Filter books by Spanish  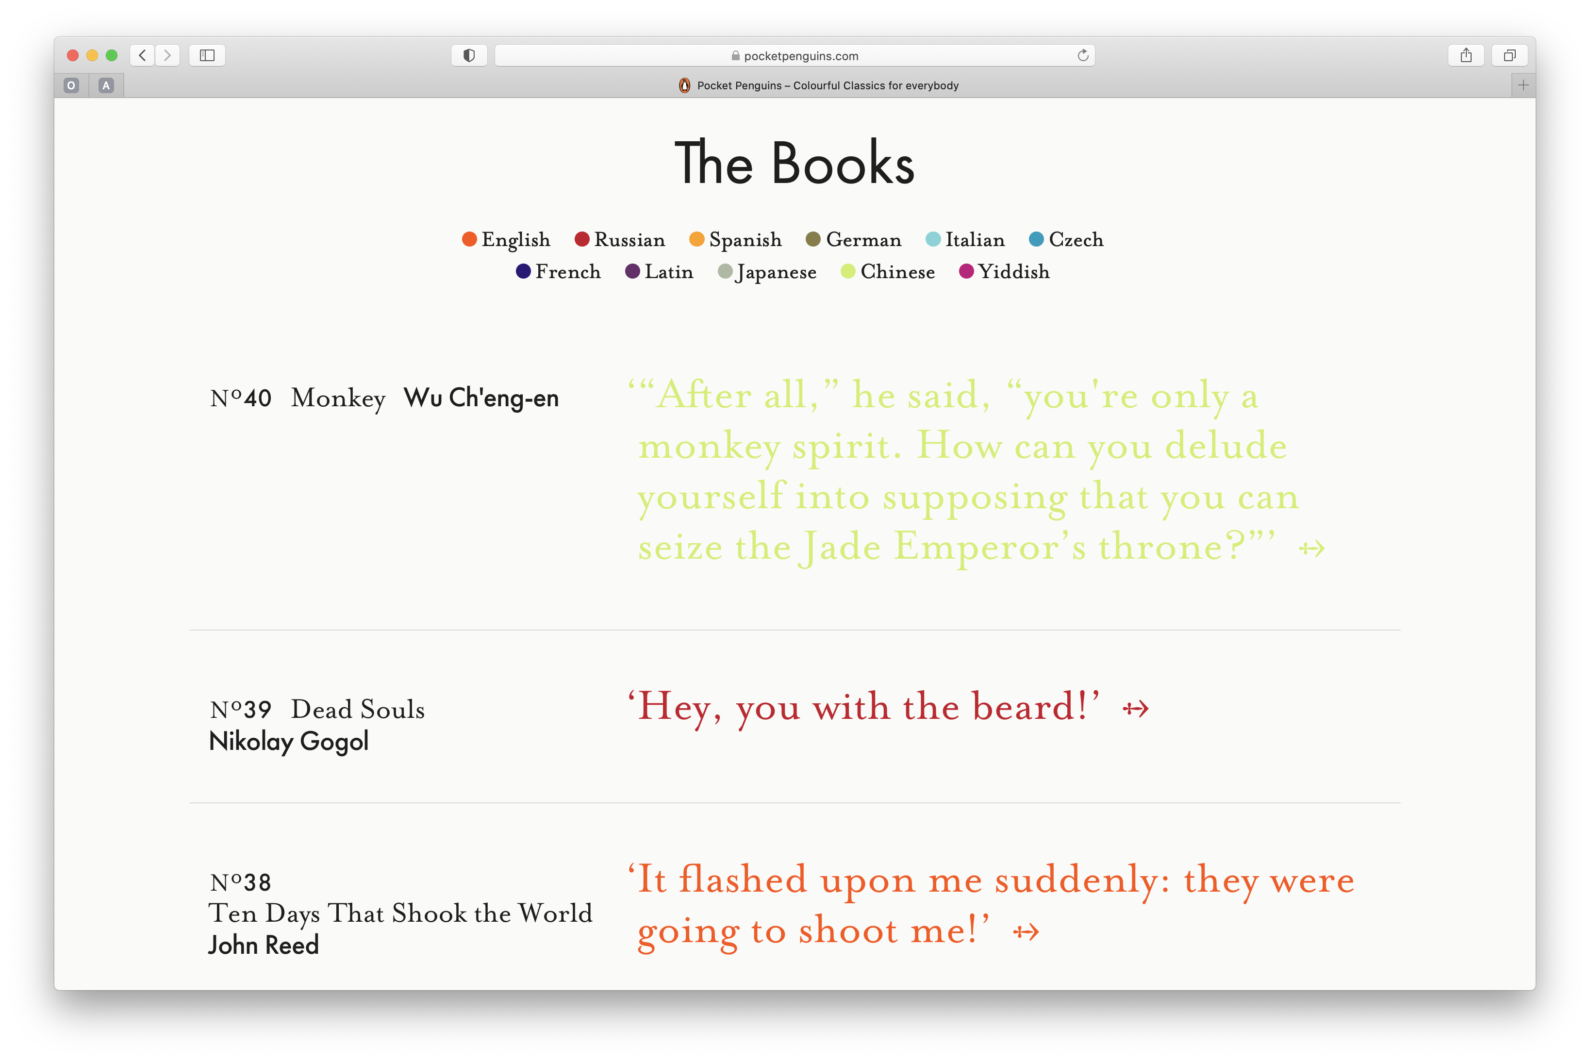(735, 240)
